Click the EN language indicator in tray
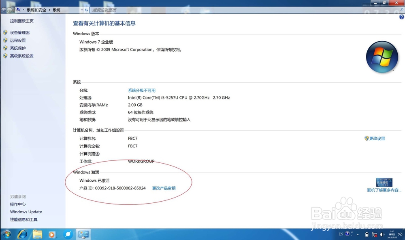This screenshot has height=240, width=405. 341,234
